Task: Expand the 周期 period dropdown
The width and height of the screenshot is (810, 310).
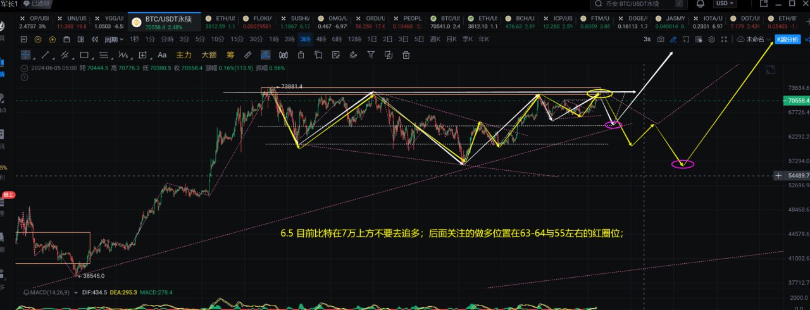Action: [x=114, y=39]
